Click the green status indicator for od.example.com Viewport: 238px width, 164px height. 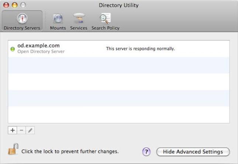click(x=13, y=49)
